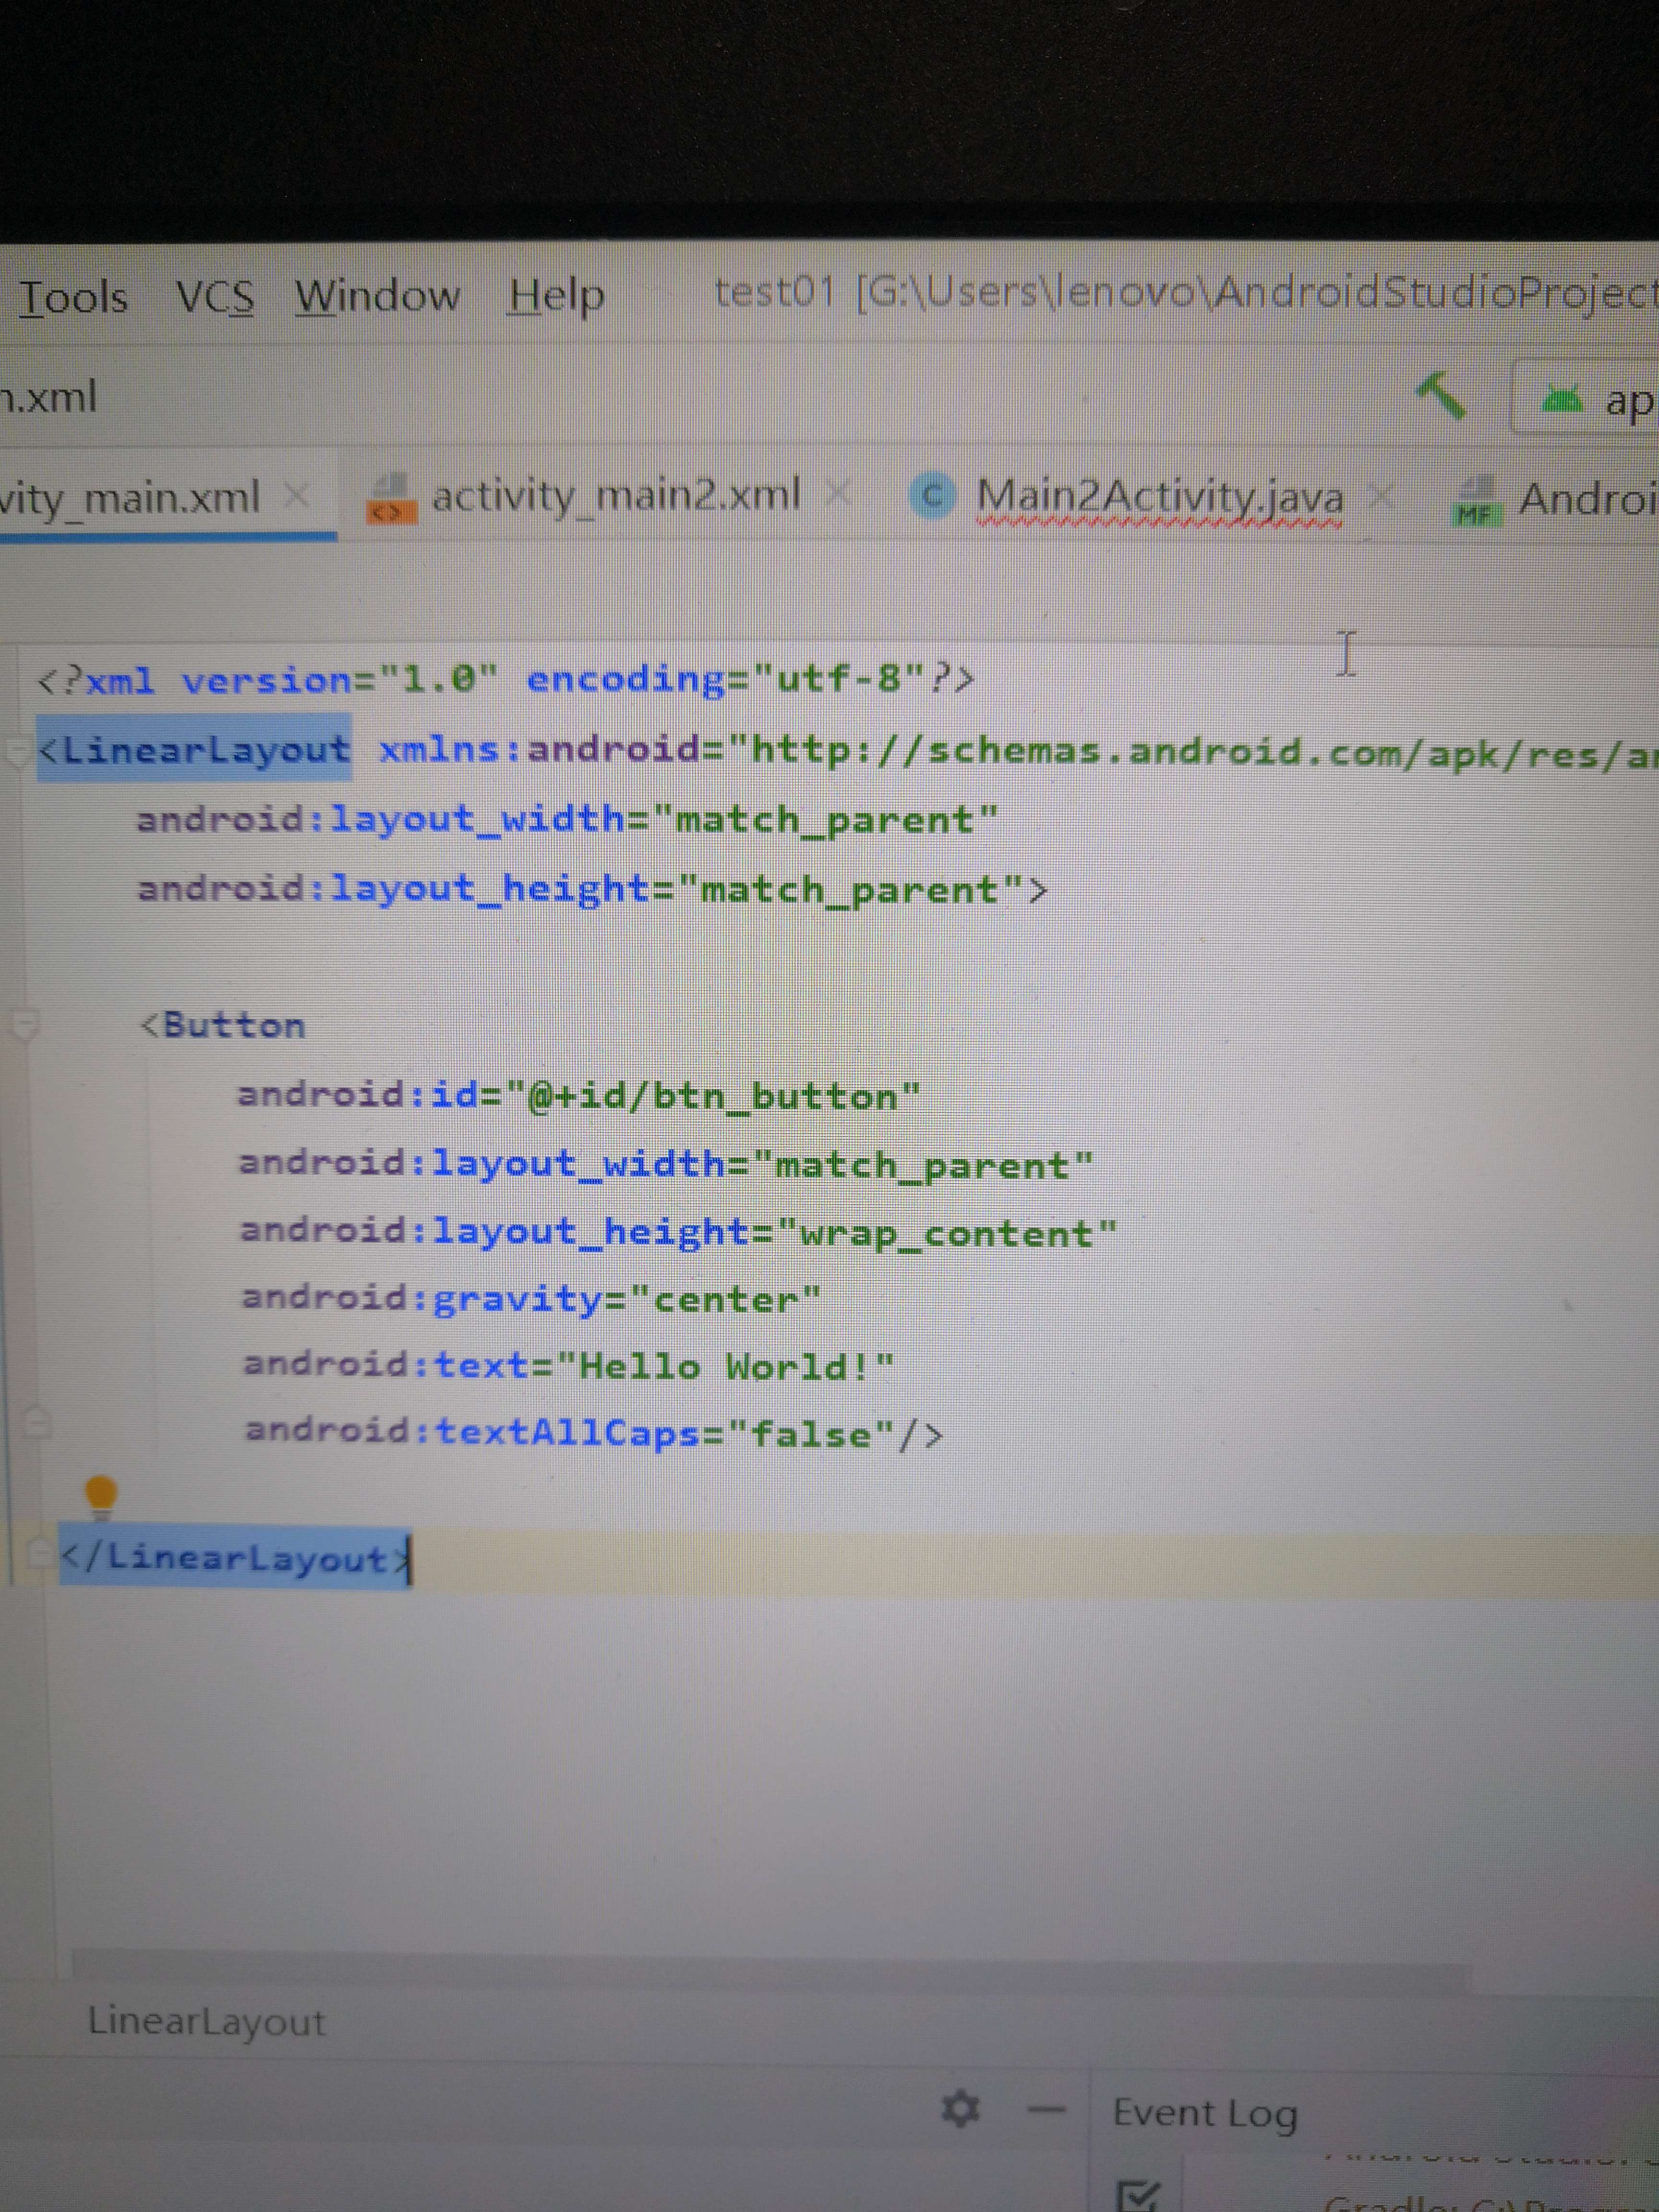Image resolution: width=1659 pixels, height=2212 pixels.
Task: Click the blue class icon on Main2Activity.java tab
Action: (x=932, y=496)
